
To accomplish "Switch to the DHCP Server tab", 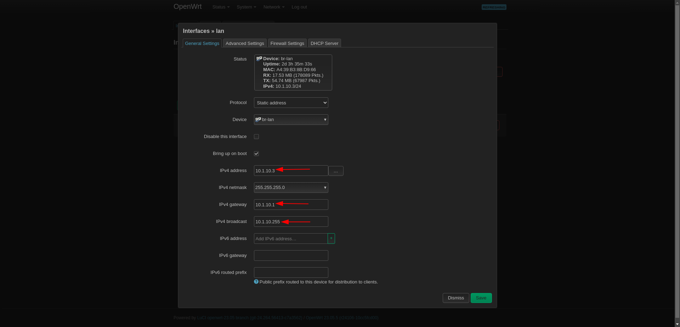I will click(x=324, y=43).
